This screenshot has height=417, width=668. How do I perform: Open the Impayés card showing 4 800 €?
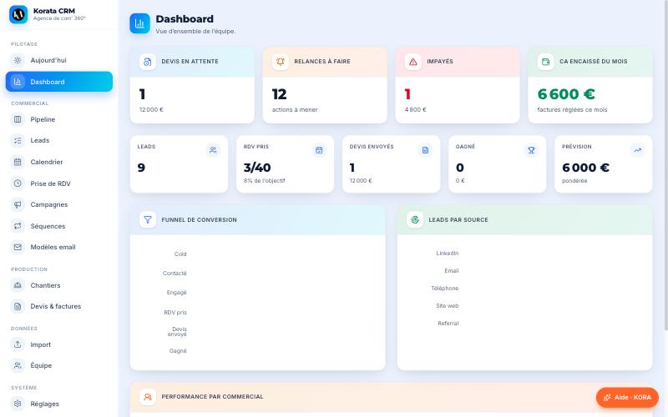[458, 85]
